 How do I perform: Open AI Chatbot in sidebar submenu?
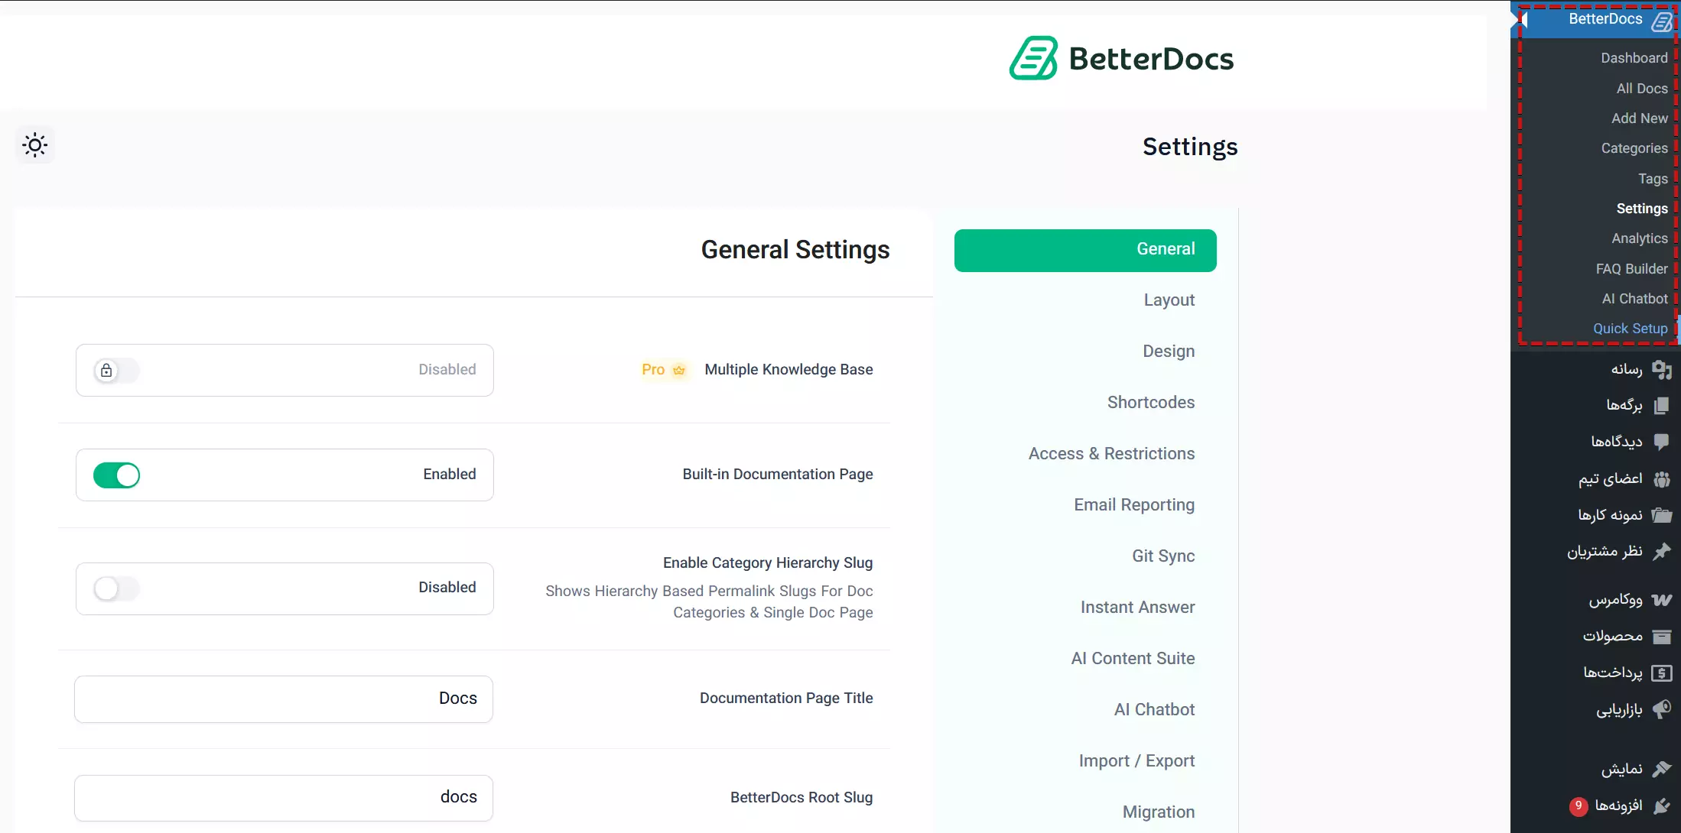pyautogui.click(x=1634, y=299)
